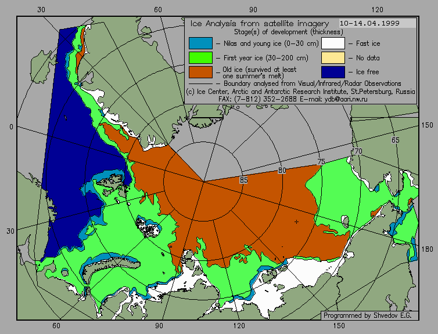
Task: Click the right side longitude label 180
Action: tap(428, 249)
